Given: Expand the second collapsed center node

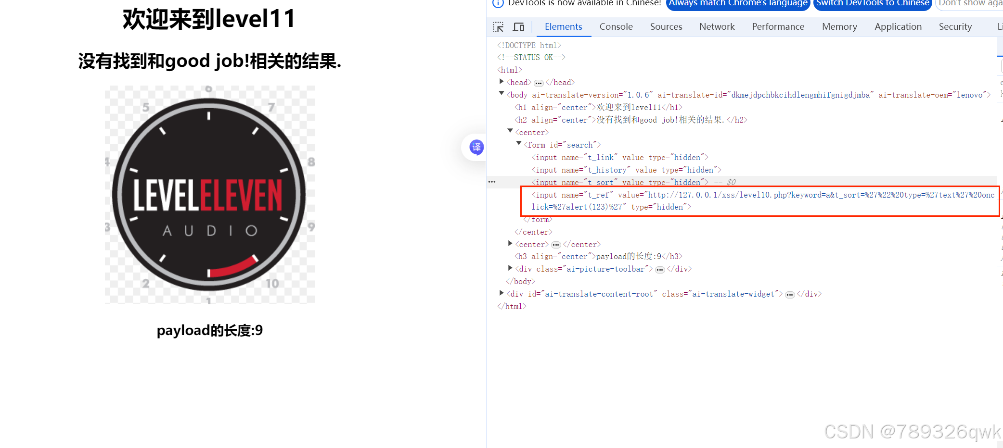Looking at the screenshot, I should [x=510, y=244].
